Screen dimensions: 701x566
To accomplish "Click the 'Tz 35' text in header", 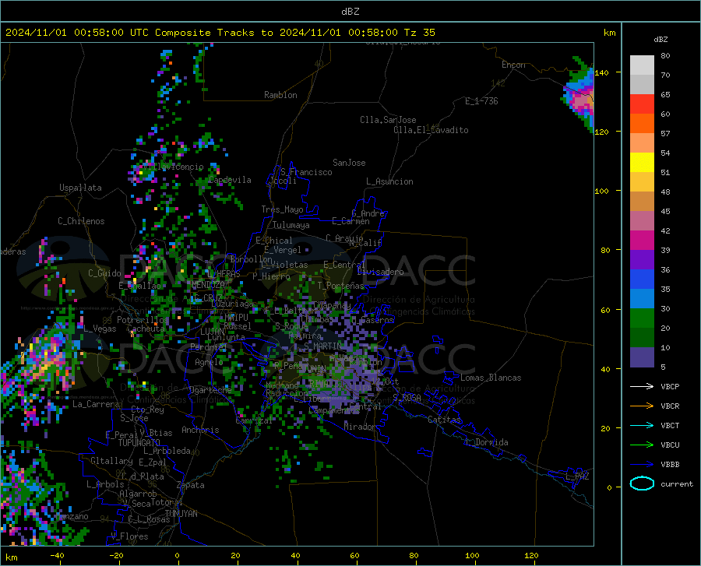I will (419, 33).
